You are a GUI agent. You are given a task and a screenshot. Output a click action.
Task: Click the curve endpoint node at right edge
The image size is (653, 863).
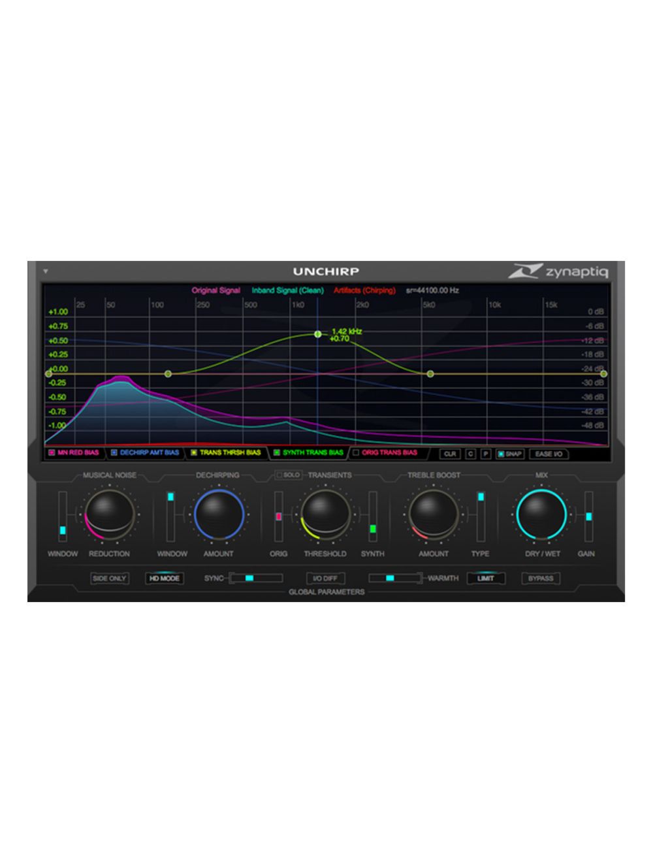pos(604,374)
